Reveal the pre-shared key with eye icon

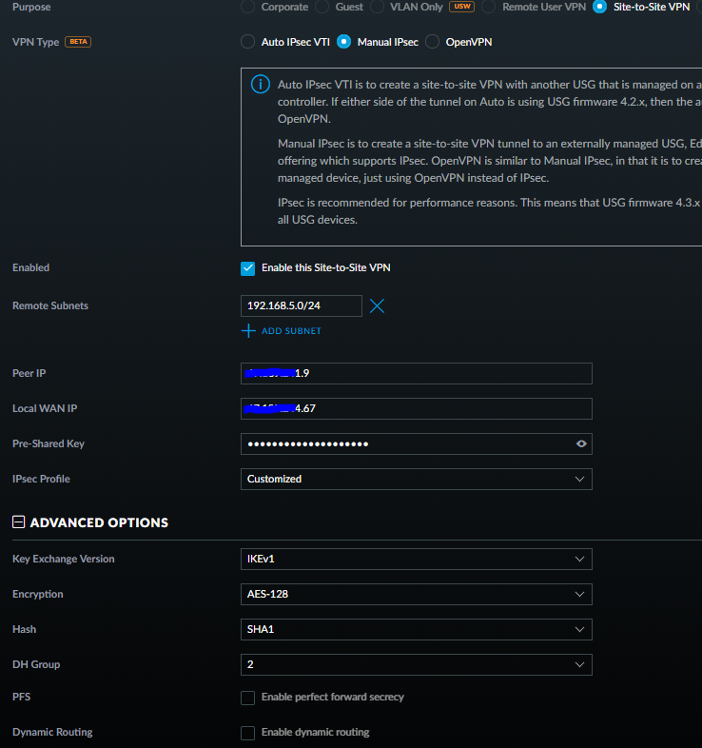(x=581, y=443)
